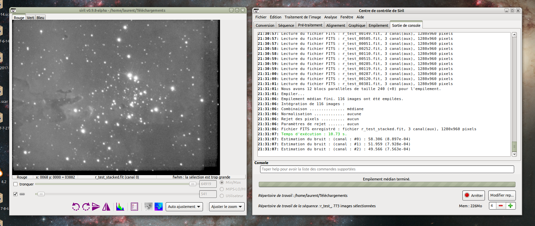Click the Modifier rep... button
This screenshot has height=226, width=535.
(x=502, y=196)
